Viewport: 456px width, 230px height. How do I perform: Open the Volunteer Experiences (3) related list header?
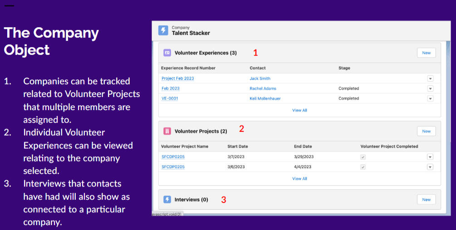(206, 53)
